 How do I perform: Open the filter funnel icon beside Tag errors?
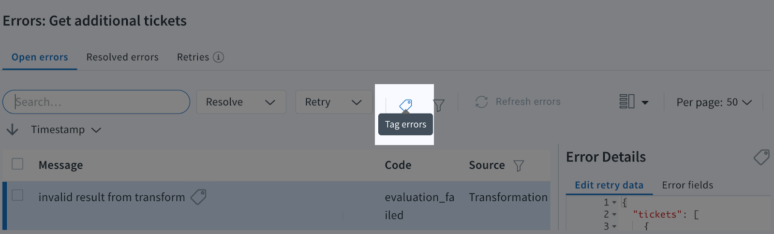[x=439, y=105]
